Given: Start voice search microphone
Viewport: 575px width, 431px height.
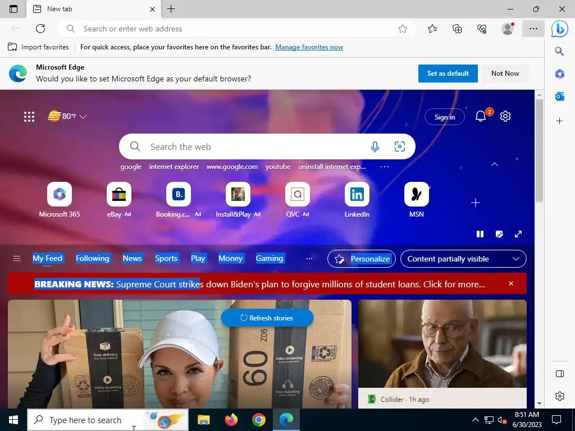Looking at the screenshot, I should click(x=375, y=146).
